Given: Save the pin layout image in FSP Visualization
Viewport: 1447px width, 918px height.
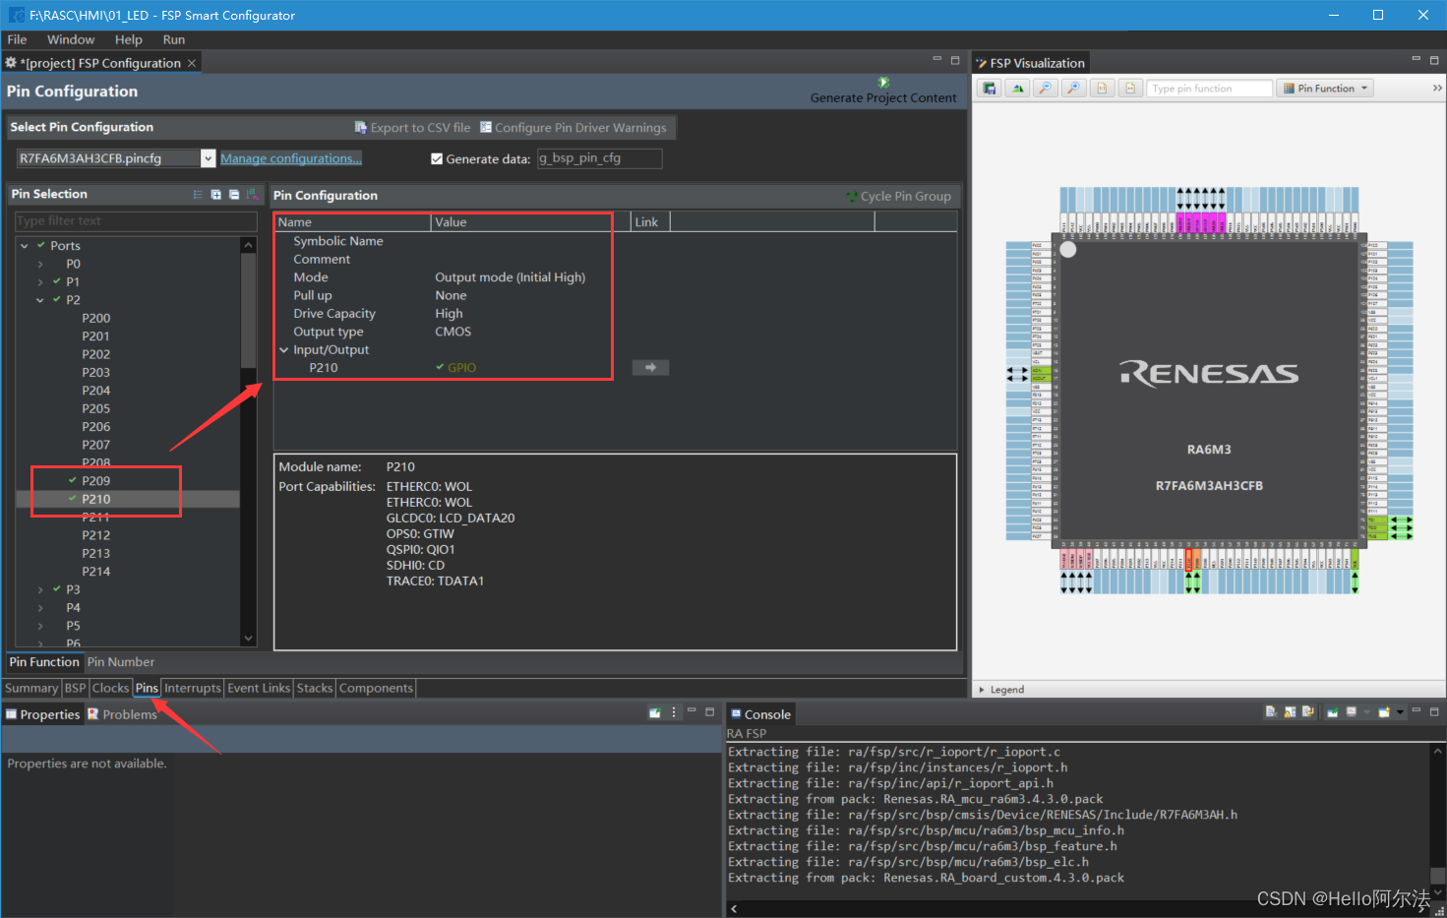Looking at the screenshot, I should [990, 89].
